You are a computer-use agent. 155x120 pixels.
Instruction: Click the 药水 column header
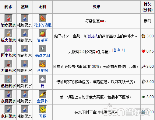pyautogui.click(x=8, y=7)
